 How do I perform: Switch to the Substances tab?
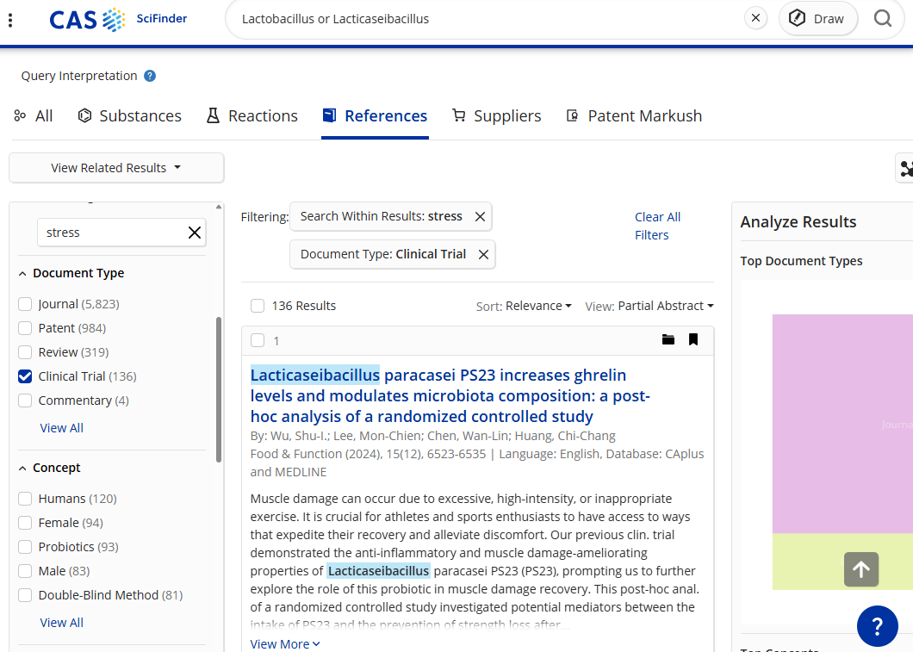(x=130, y=116)
